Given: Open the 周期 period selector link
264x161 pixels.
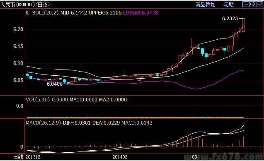Looking at the screenshot, I should pos(229,5).
